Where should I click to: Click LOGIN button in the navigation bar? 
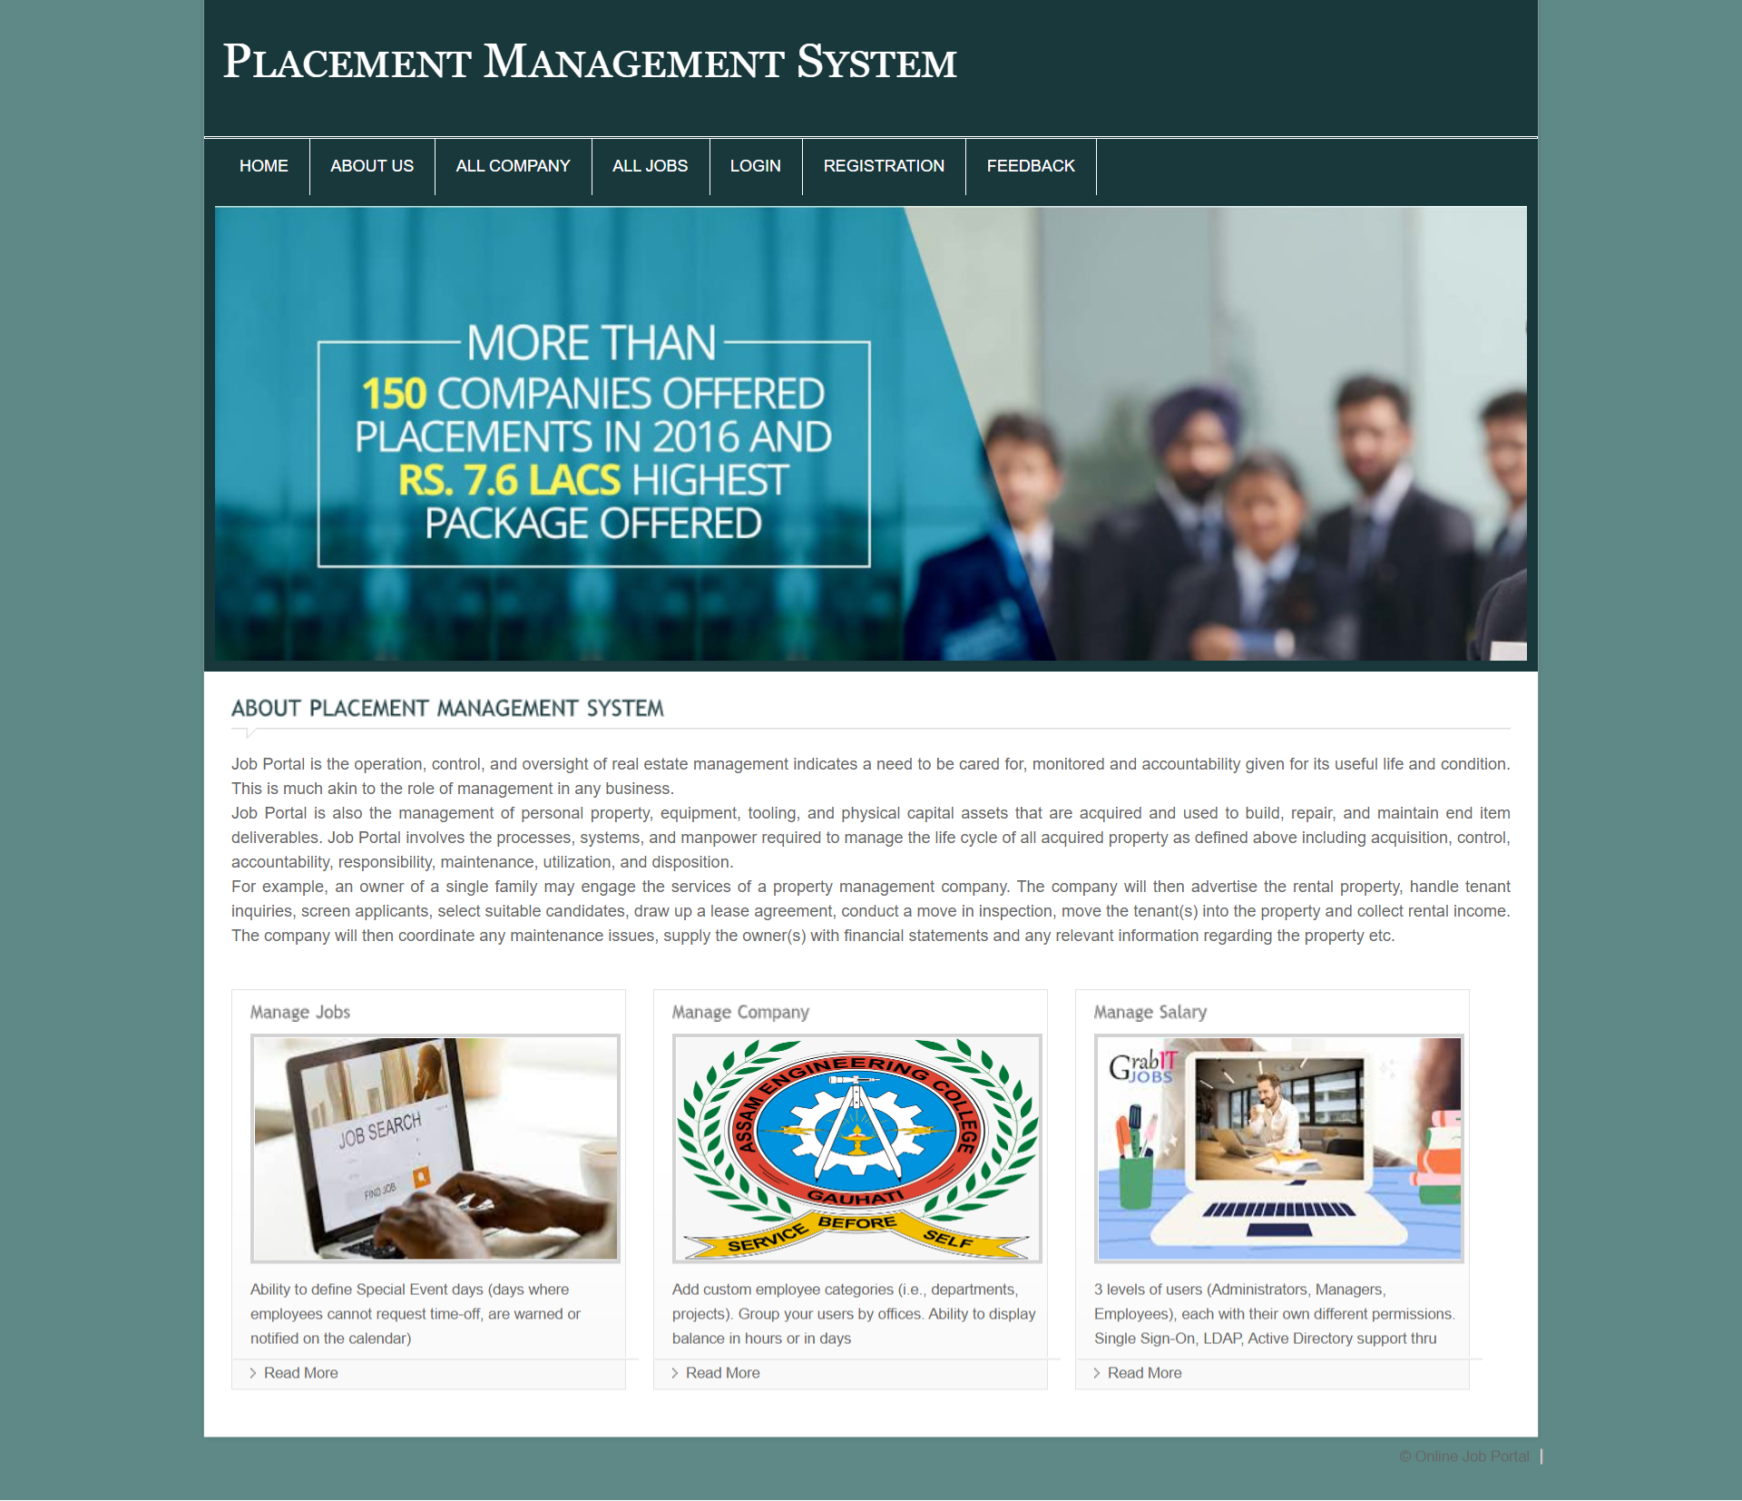click(x=756, y=166)
